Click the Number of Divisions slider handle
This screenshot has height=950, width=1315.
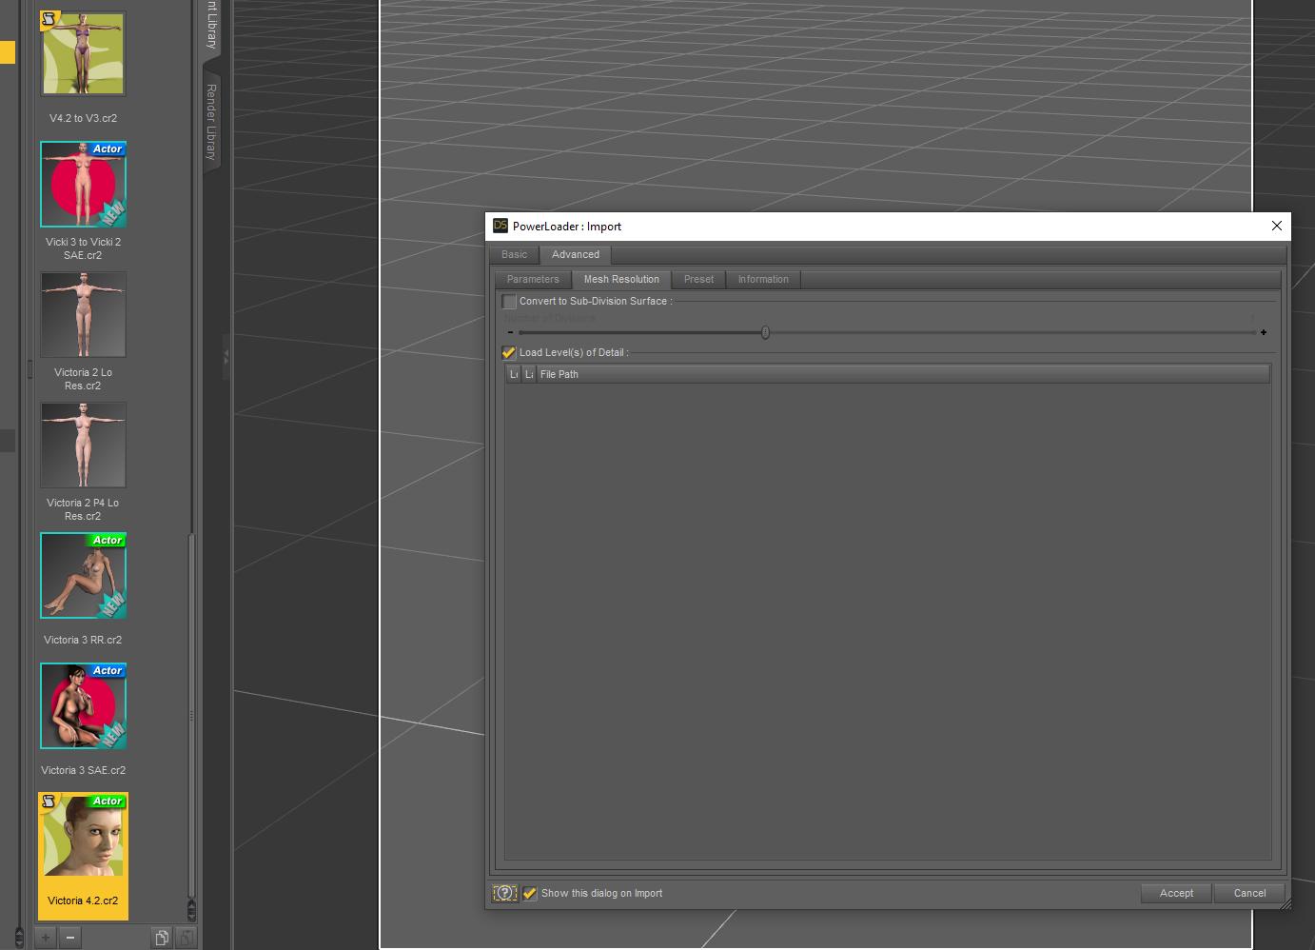click(x=765, y=332)
